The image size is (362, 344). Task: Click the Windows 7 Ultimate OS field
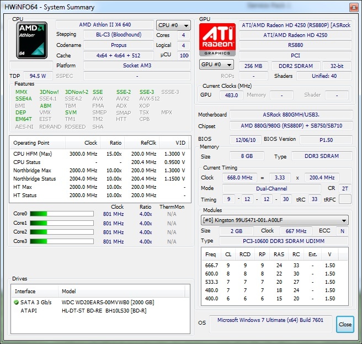click(x=270, y=324)
